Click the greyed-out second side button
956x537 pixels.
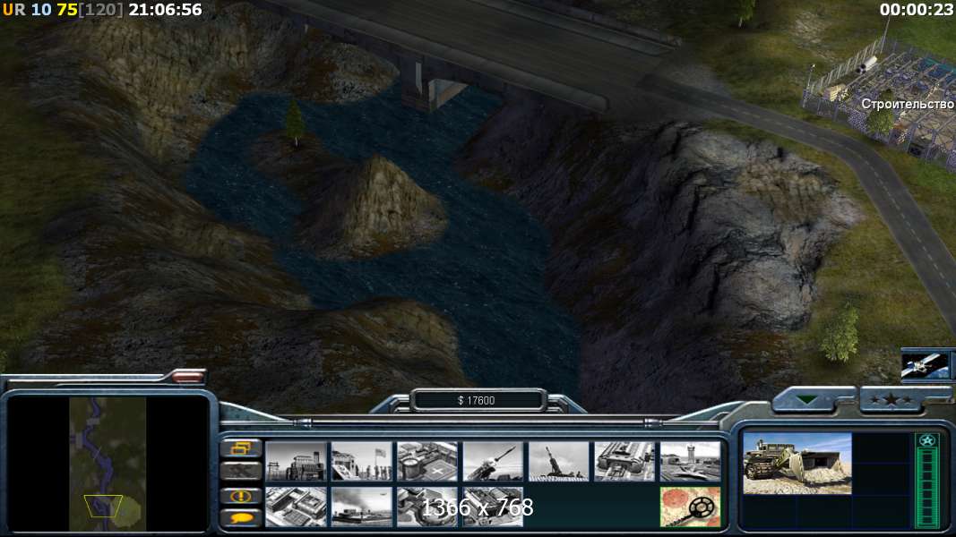click(241, 471)
